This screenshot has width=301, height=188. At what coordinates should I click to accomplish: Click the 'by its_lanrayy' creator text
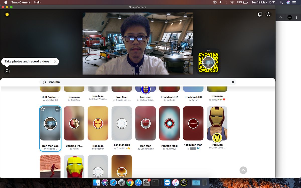pos(170,149)
